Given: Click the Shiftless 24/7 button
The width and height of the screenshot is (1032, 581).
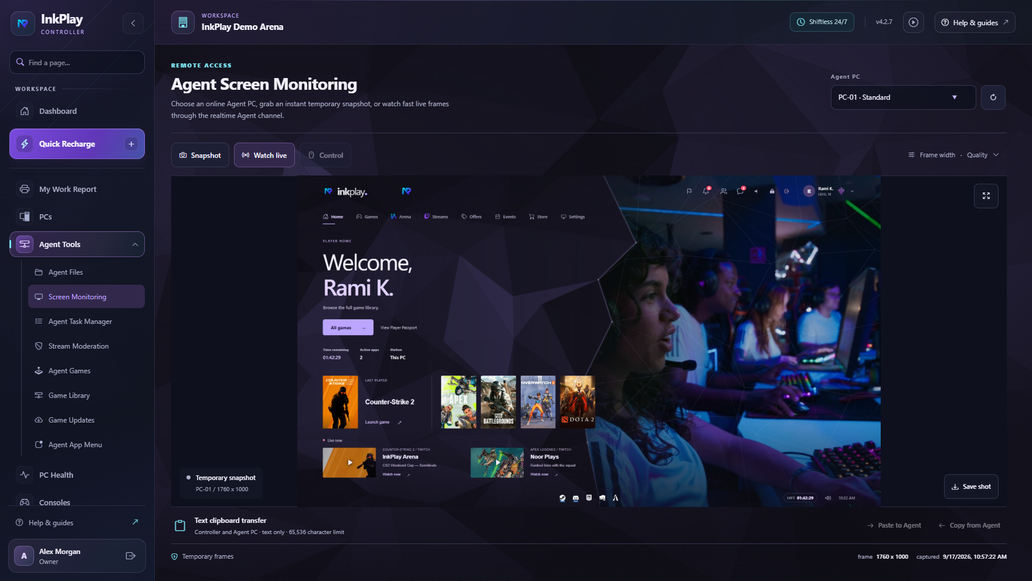Looking at the screenshot, I should (x=822, y=22).
